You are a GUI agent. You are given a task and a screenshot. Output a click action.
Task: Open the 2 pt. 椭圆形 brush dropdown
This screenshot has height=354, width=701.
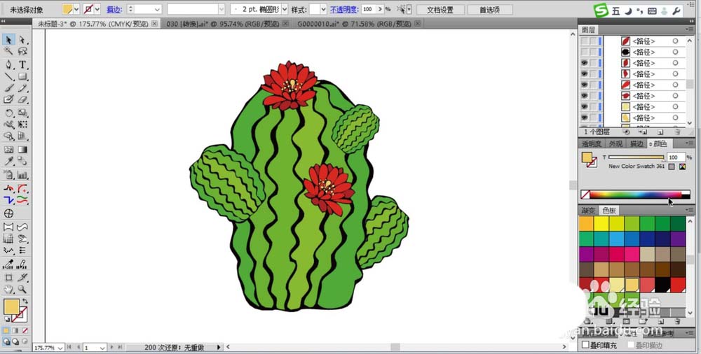[x=285, y=9]
